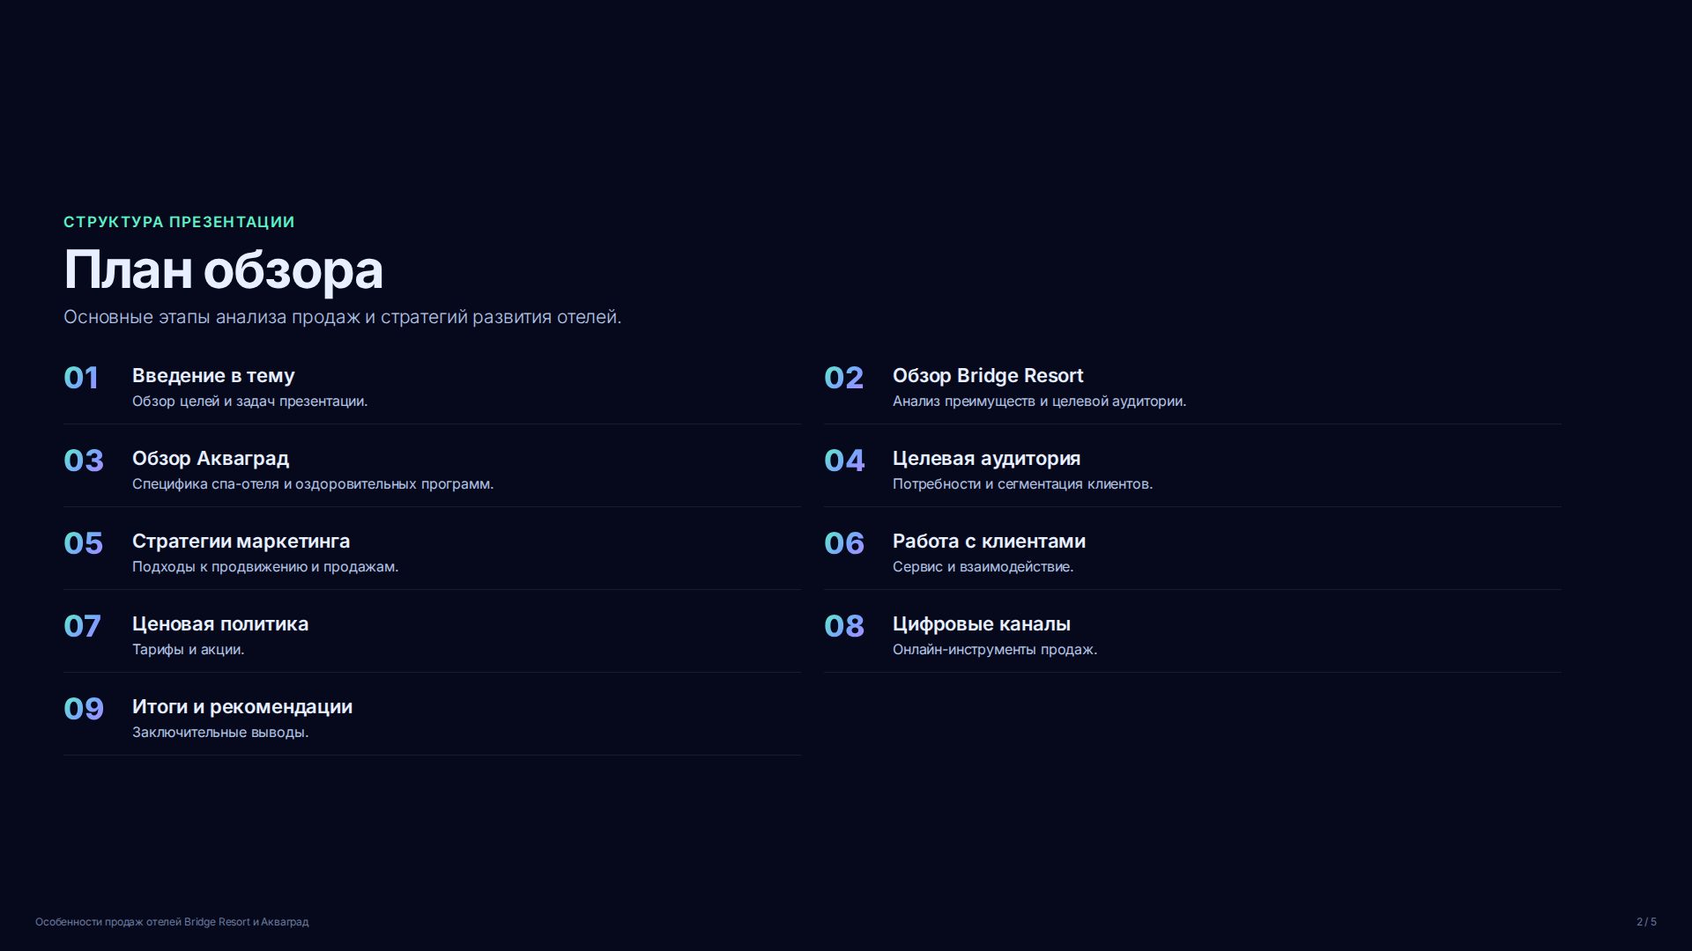Select the 'Цифровые каналы' heading
1692x951 pixels.
pyautogui.click(x=982, y=624)
